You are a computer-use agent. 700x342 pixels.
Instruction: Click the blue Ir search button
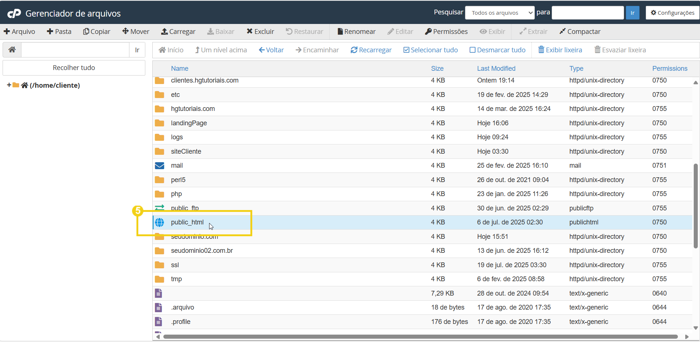(x=633, y=13)
